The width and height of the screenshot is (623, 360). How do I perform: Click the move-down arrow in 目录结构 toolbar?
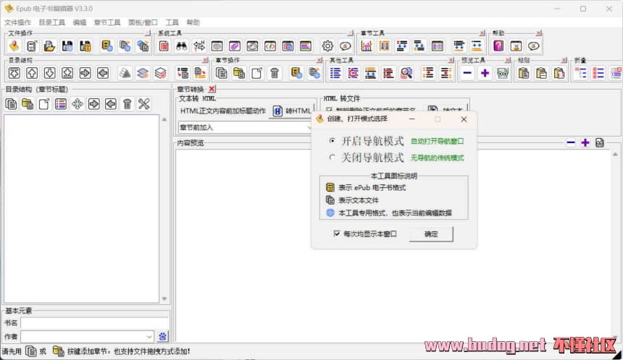point(50,73)
